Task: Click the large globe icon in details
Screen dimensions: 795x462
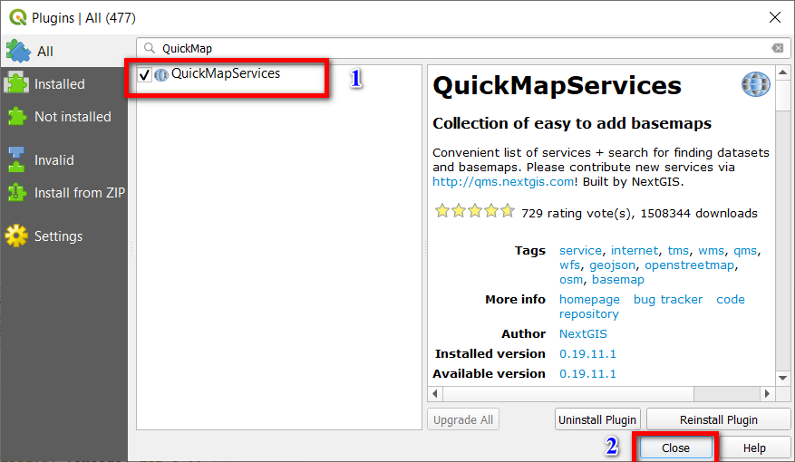Action: (x=755, y=84)
